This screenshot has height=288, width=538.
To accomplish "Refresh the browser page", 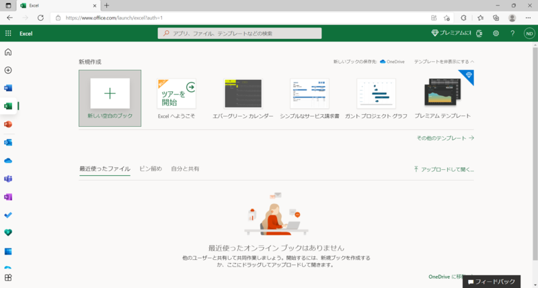I will 40,18.
